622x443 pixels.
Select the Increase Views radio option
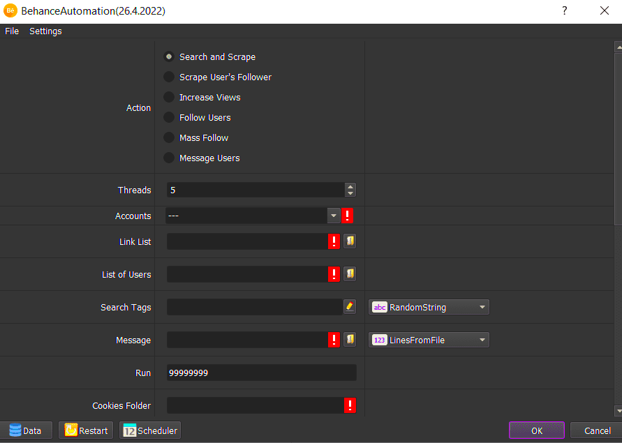point(169,98)
